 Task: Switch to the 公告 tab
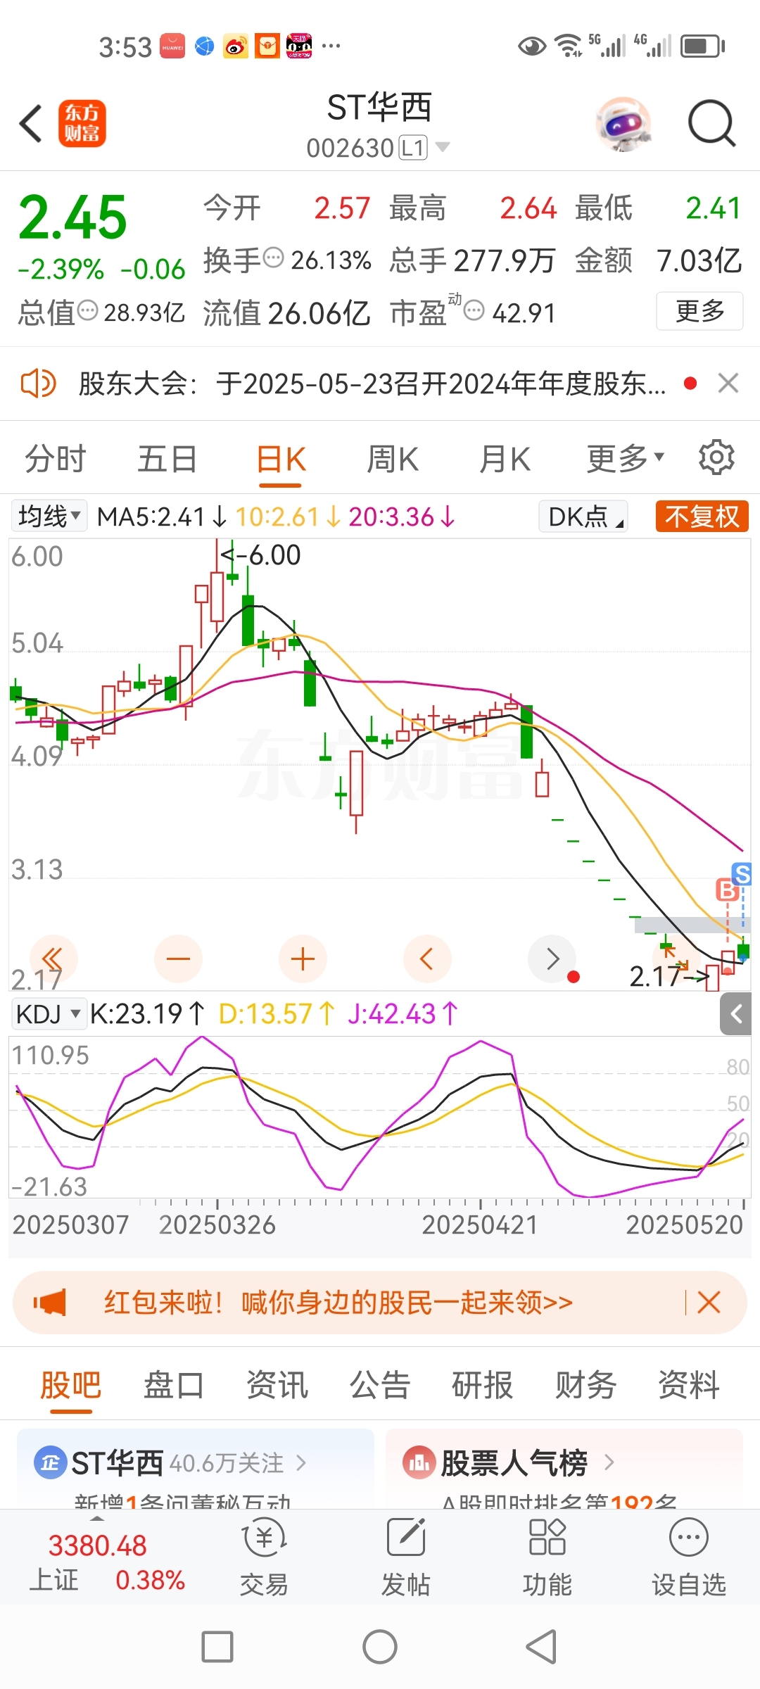[x=380, y=1385]
